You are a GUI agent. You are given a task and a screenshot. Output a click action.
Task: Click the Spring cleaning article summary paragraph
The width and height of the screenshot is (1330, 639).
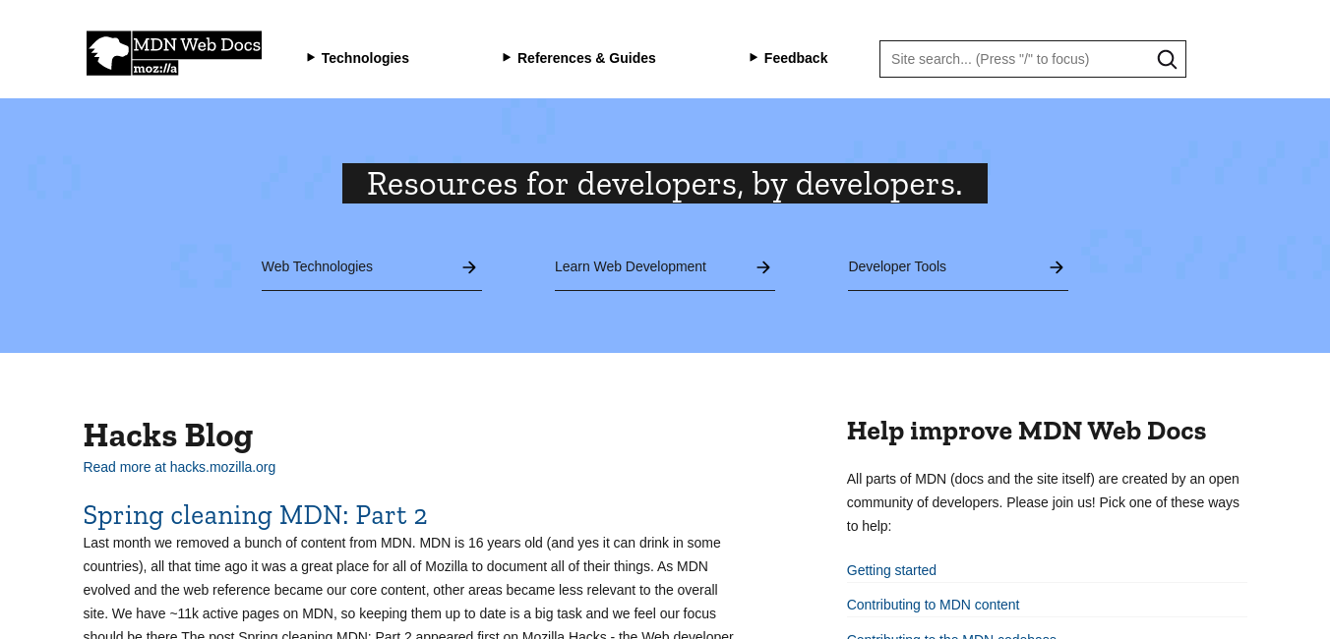(x=408, y=587)
